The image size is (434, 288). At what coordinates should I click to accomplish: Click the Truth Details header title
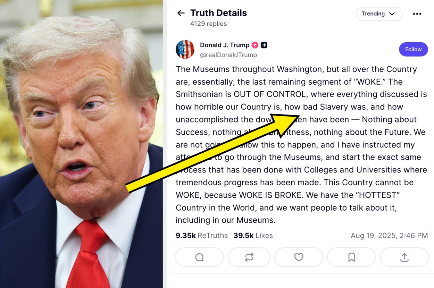(x=218, y=13)
